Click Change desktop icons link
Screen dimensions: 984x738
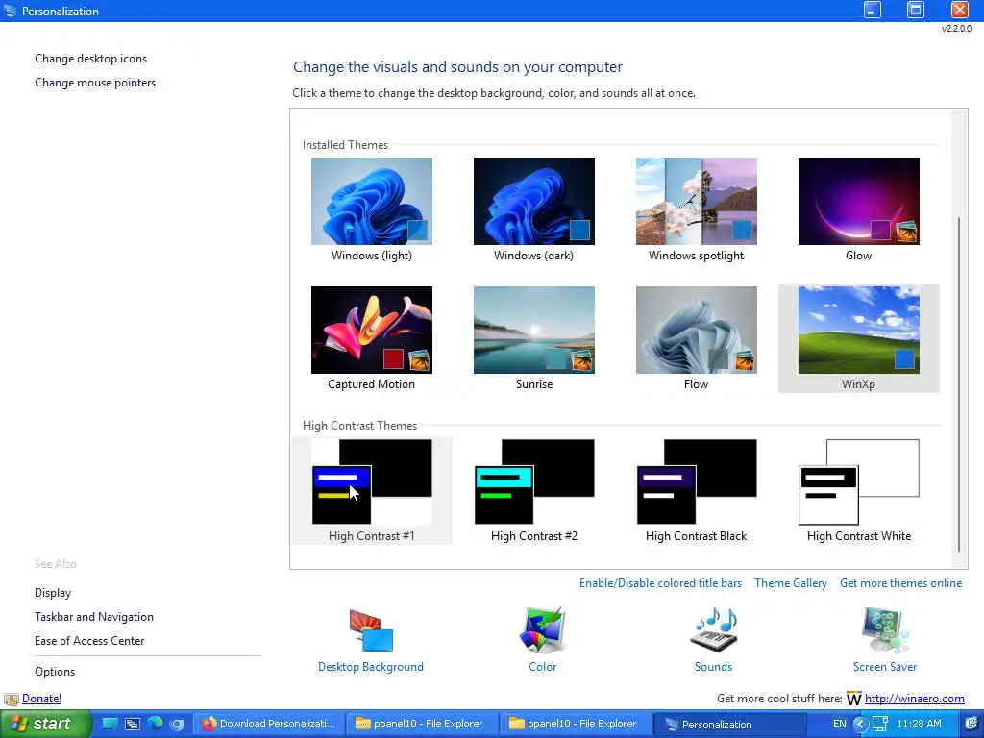[91, 59]
